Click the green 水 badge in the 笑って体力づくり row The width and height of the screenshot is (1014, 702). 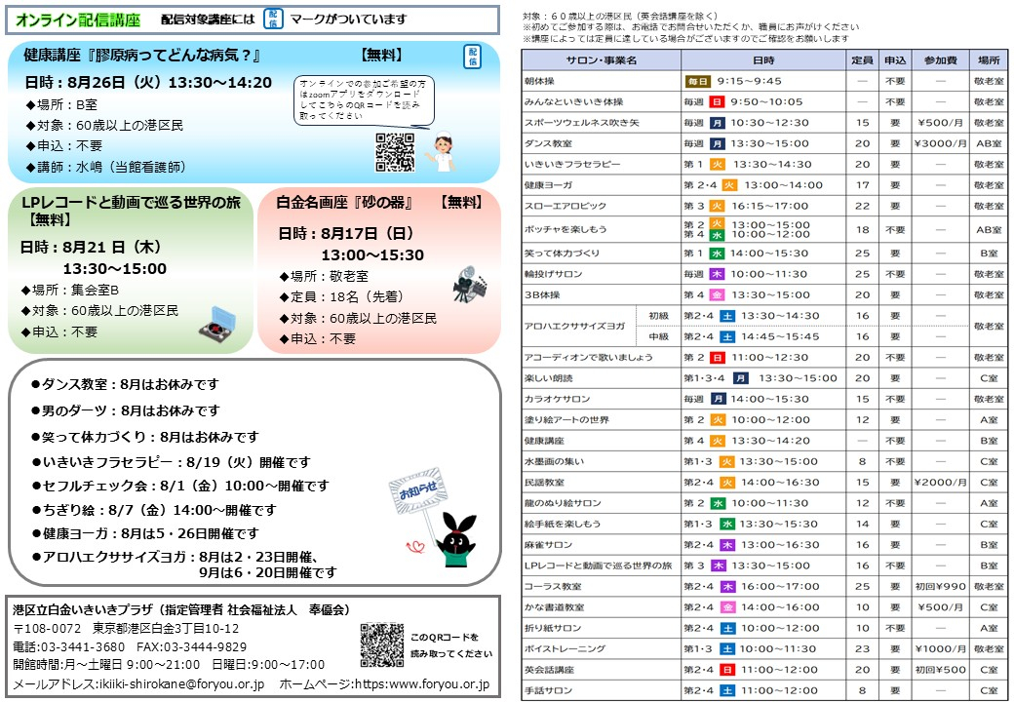[x=717, y=253]
